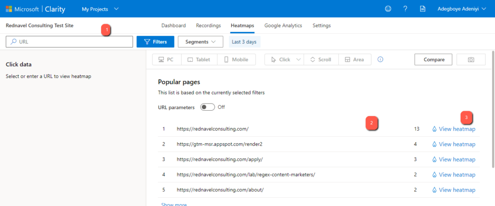The width and height of the screenshot is (495, 206).
Task: Click the Popular pages heading
Action: point(179,82)
